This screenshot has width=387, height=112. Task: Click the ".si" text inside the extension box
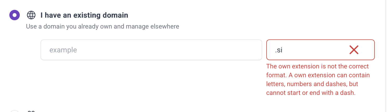pyautogui.click(x=279, y=50)
